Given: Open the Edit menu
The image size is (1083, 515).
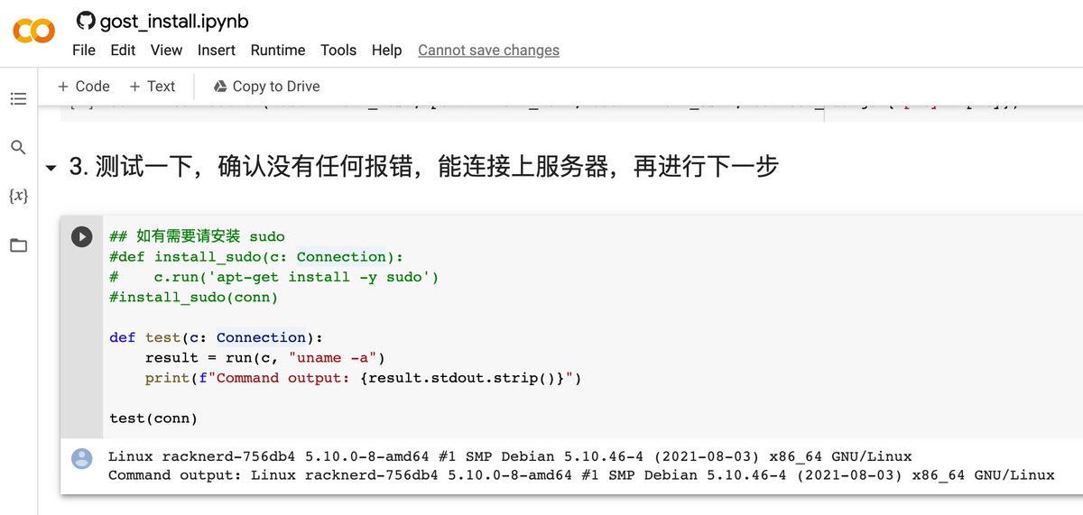Looking at the screenshot, I should [x=123, y=51].
